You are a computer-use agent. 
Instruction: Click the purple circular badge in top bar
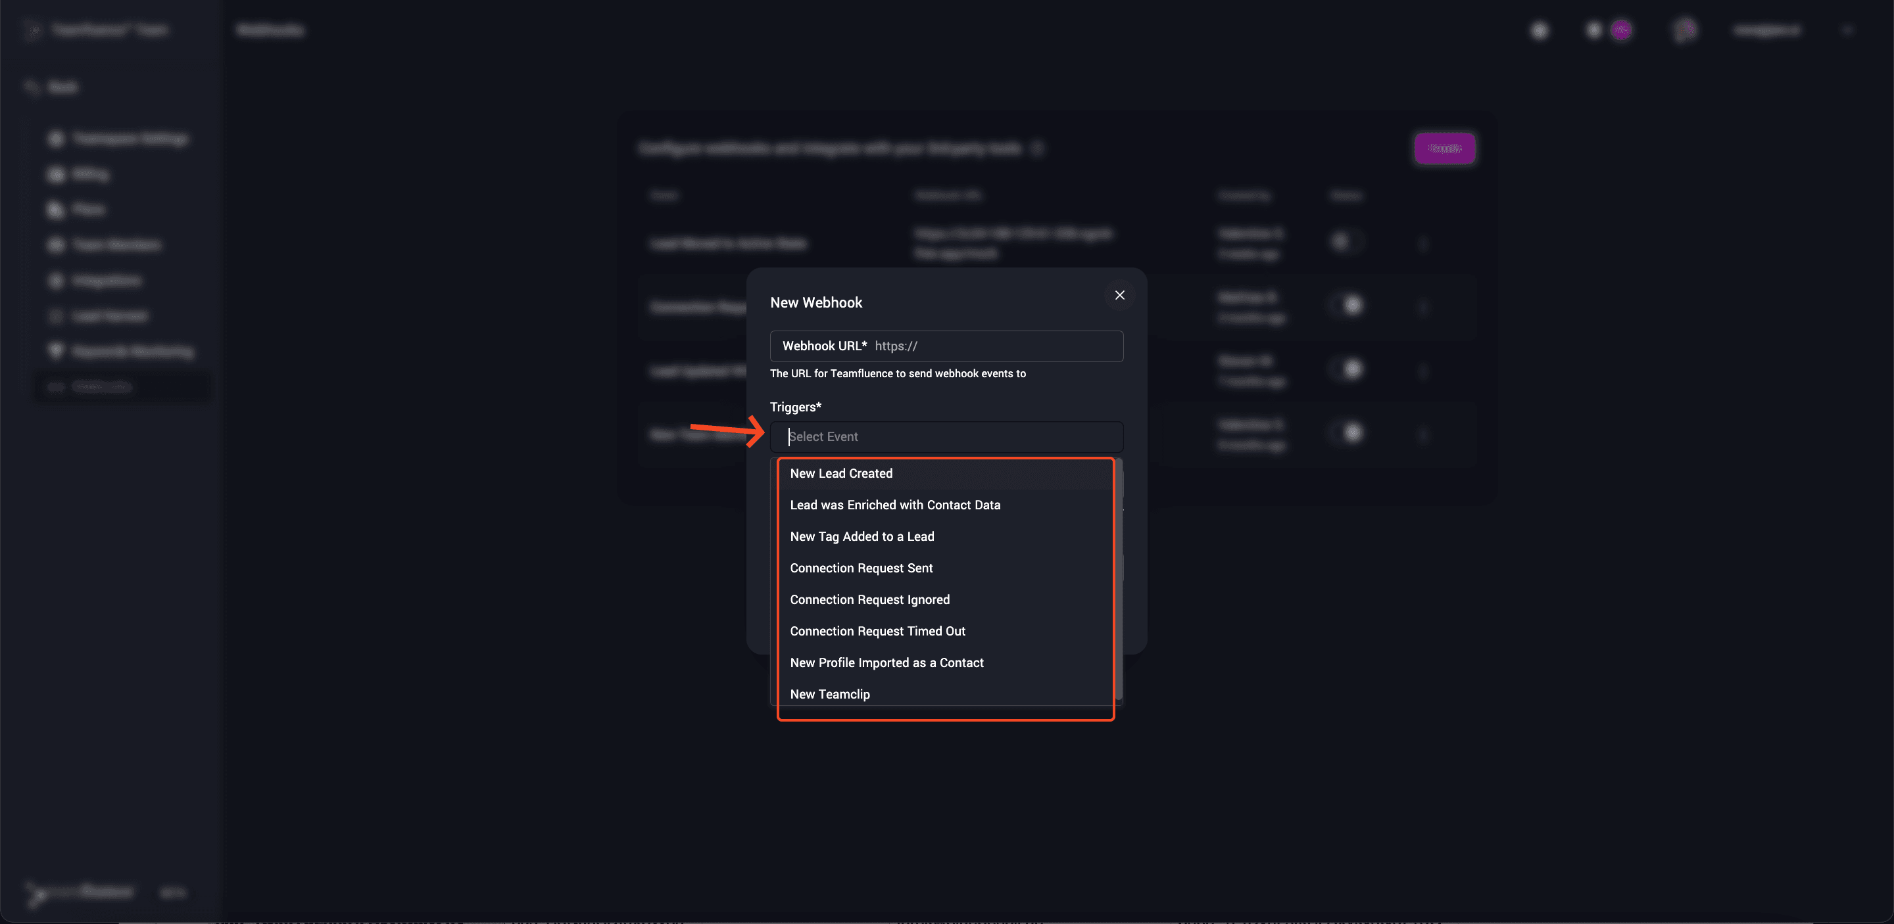coord(1620,30)
